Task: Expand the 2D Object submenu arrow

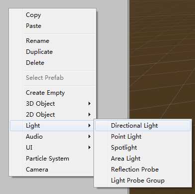Action: pos(90,115)
